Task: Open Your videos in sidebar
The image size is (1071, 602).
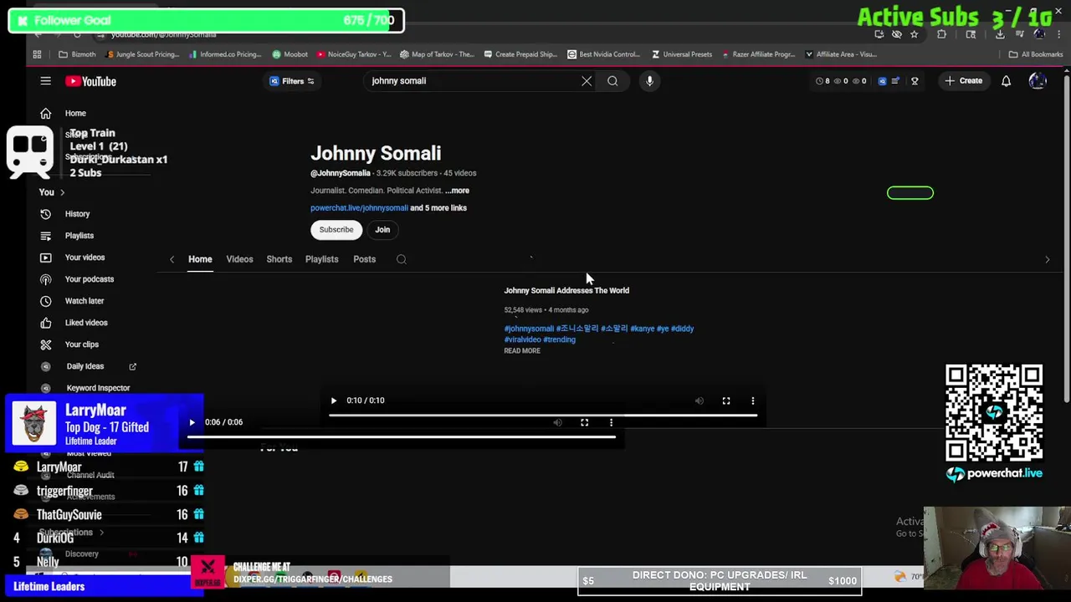Action: [x=85, y=258]
